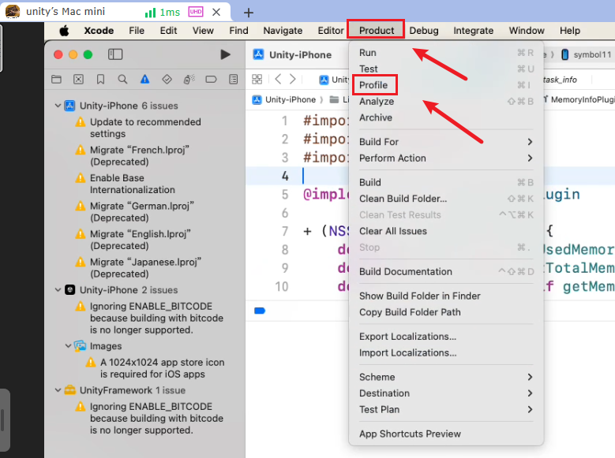
Task: Open the Breakpoint navigator icon
Action: point(211,80)
